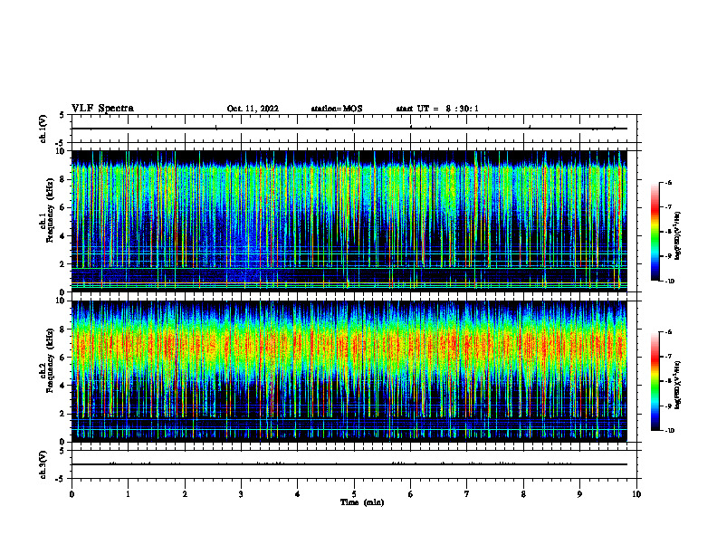Click the "ch.3(V)" waveform axis label
Image resolution: width=717 pixels, height=554 pixels.
click(43, 464)
